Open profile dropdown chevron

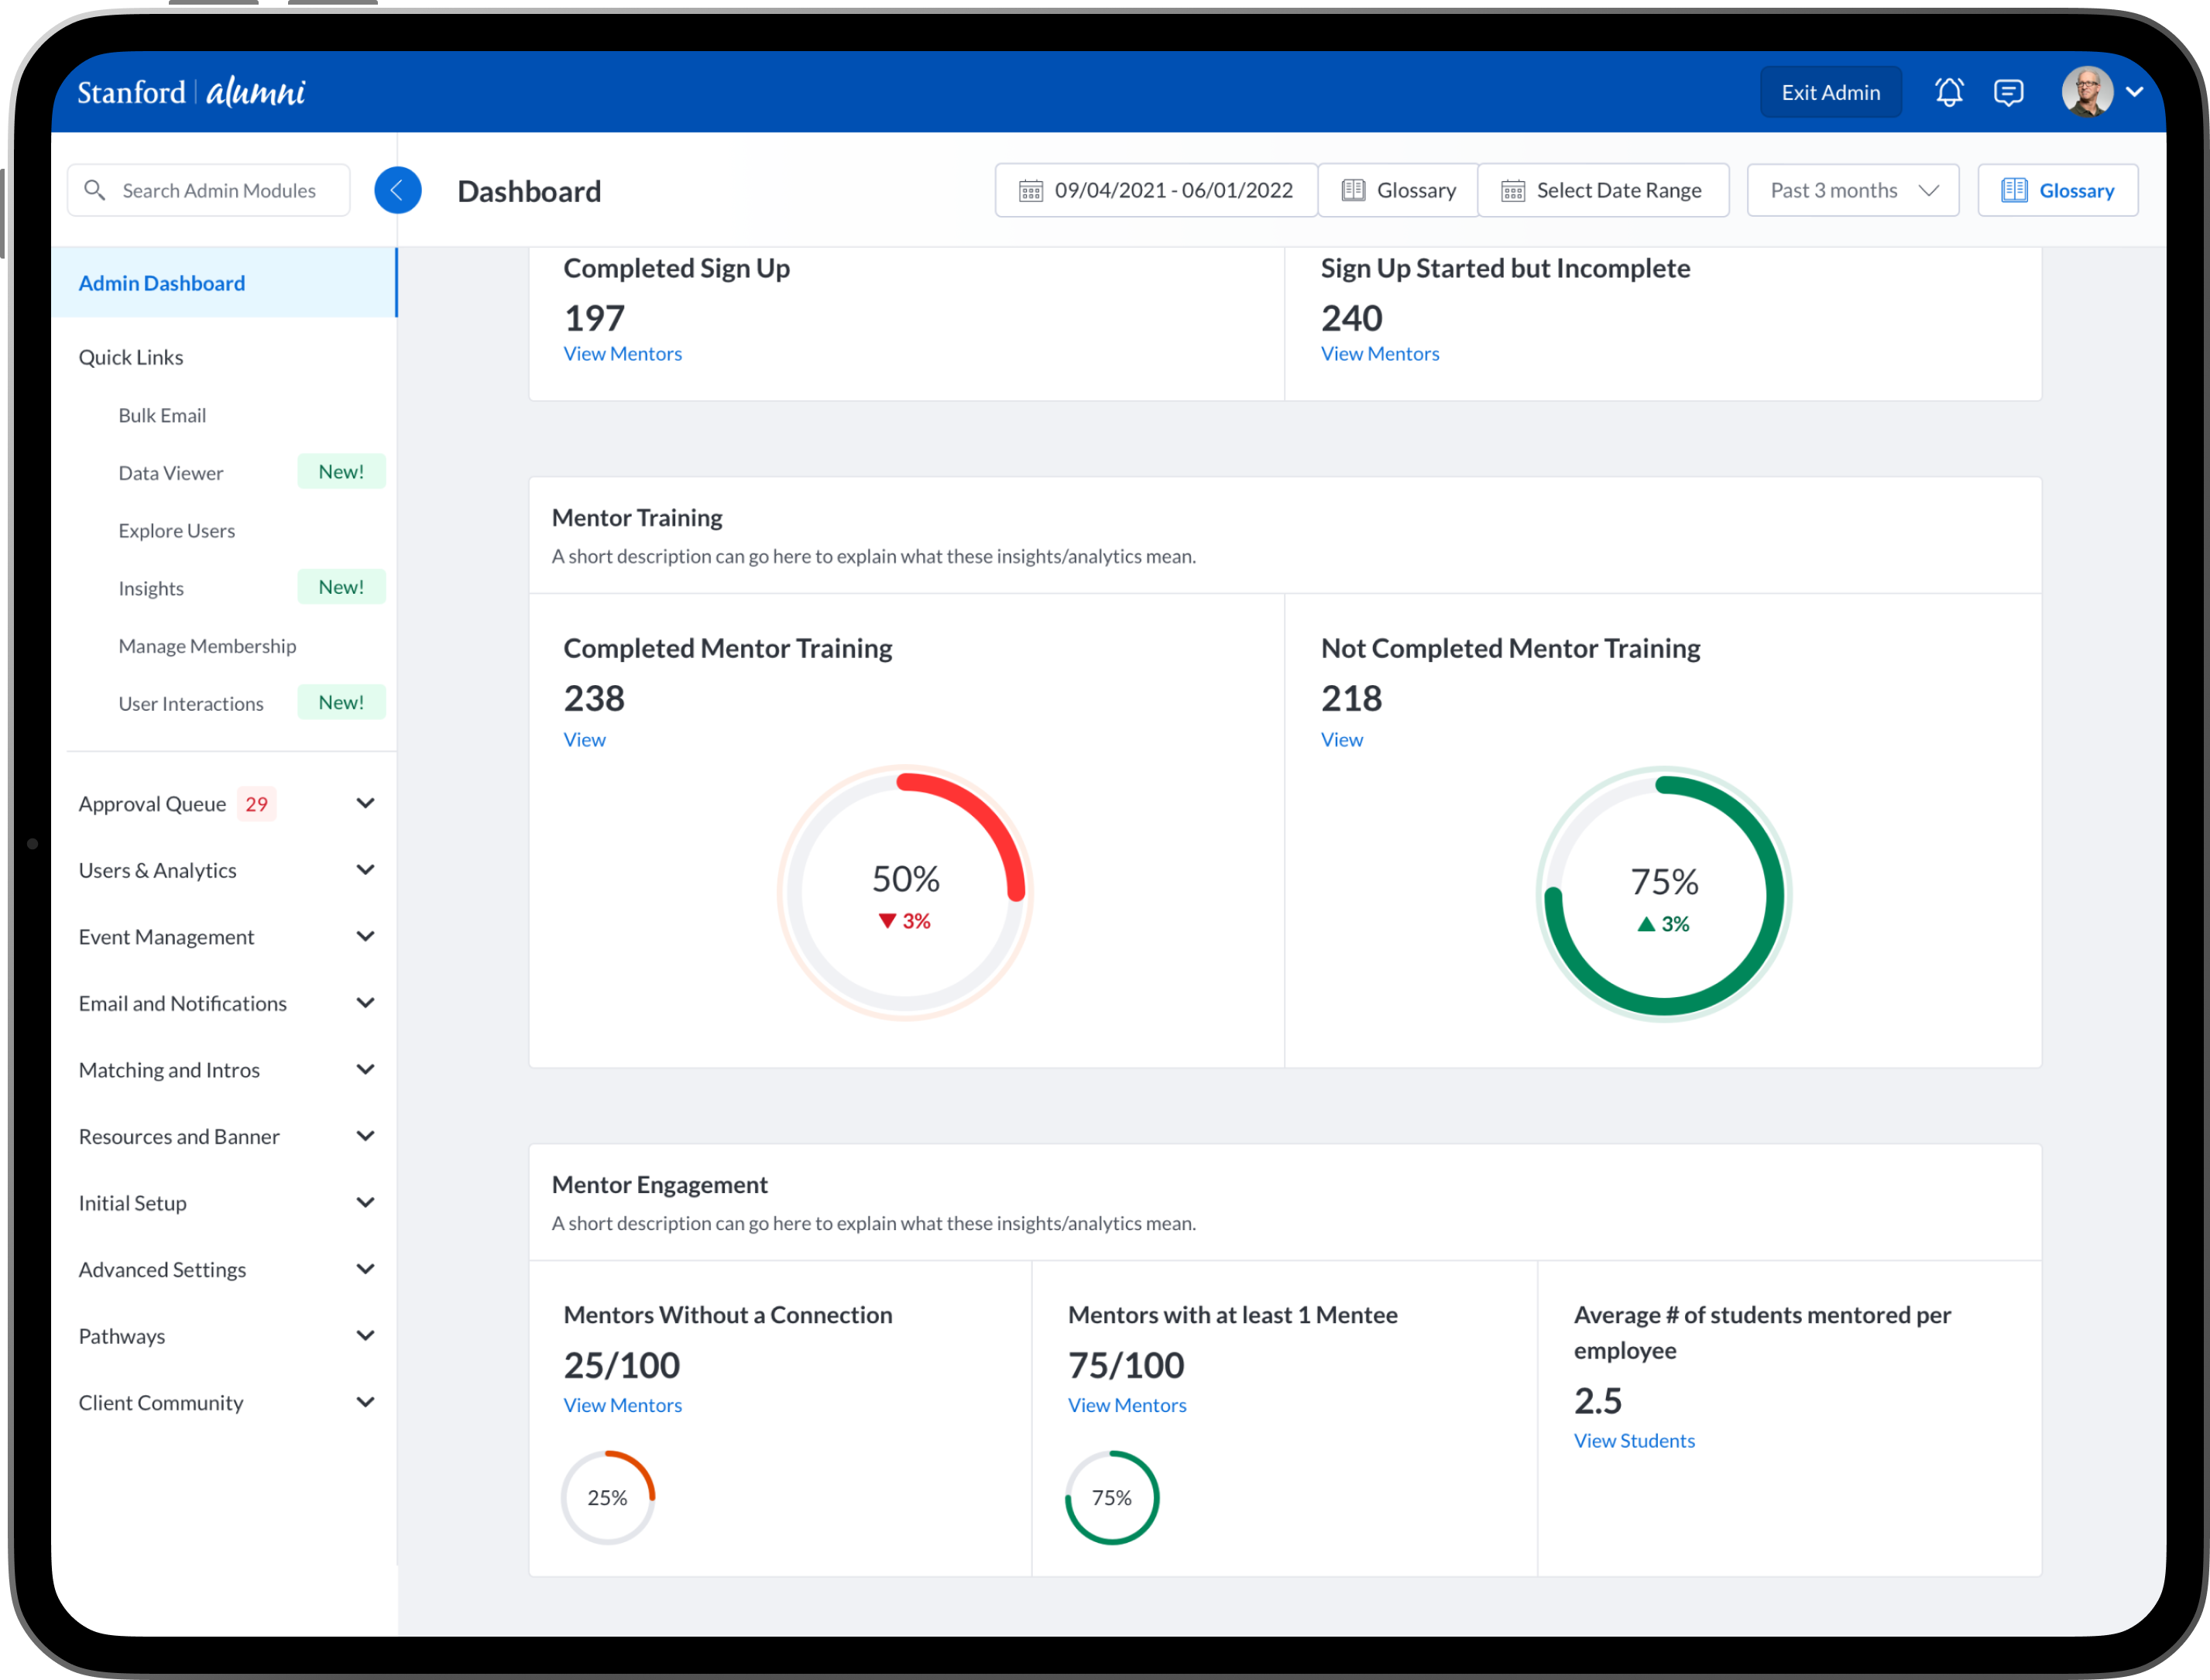(2134, 92)
